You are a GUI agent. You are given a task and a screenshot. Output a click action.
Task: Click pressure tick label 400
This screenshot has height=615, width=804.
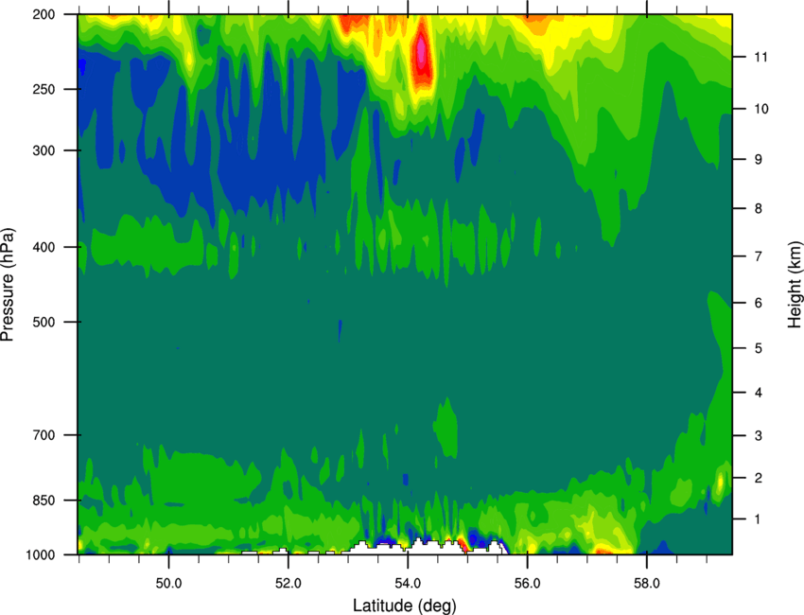pos(44,247)
